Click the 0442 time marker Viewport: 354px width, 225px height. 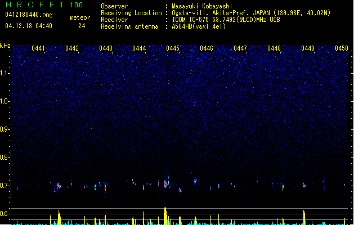coord(72,48)
